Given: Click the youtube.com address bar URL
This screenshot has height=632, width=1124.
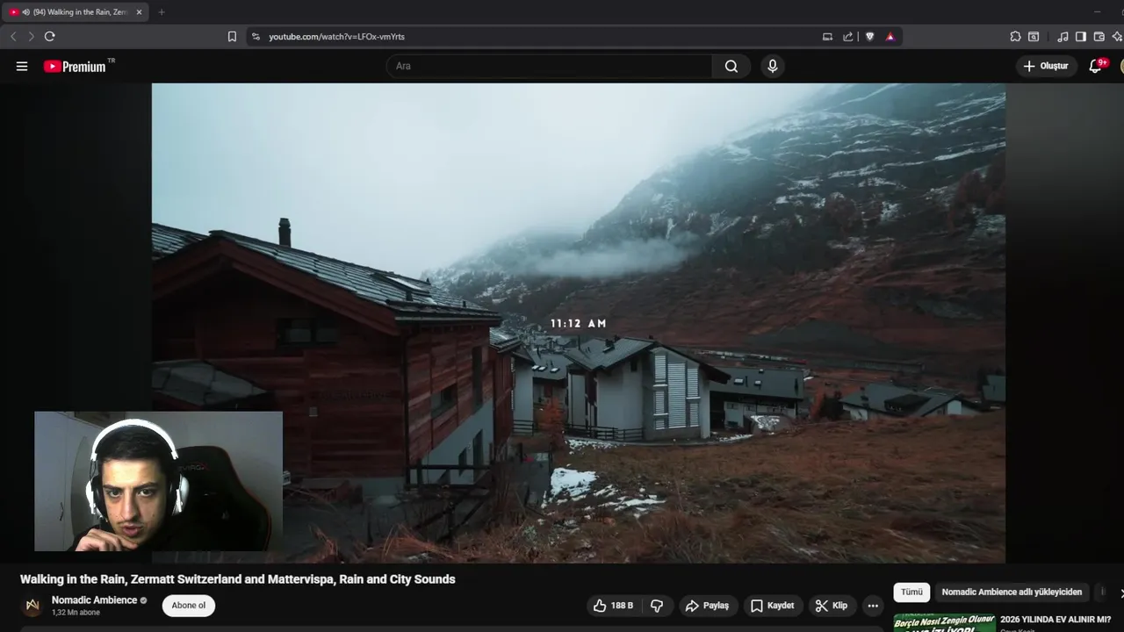Looking at the screenshot, I should [336, 37].
